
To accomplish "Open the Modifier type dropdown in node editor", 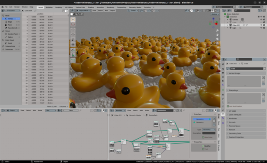I will pos(120,110).
